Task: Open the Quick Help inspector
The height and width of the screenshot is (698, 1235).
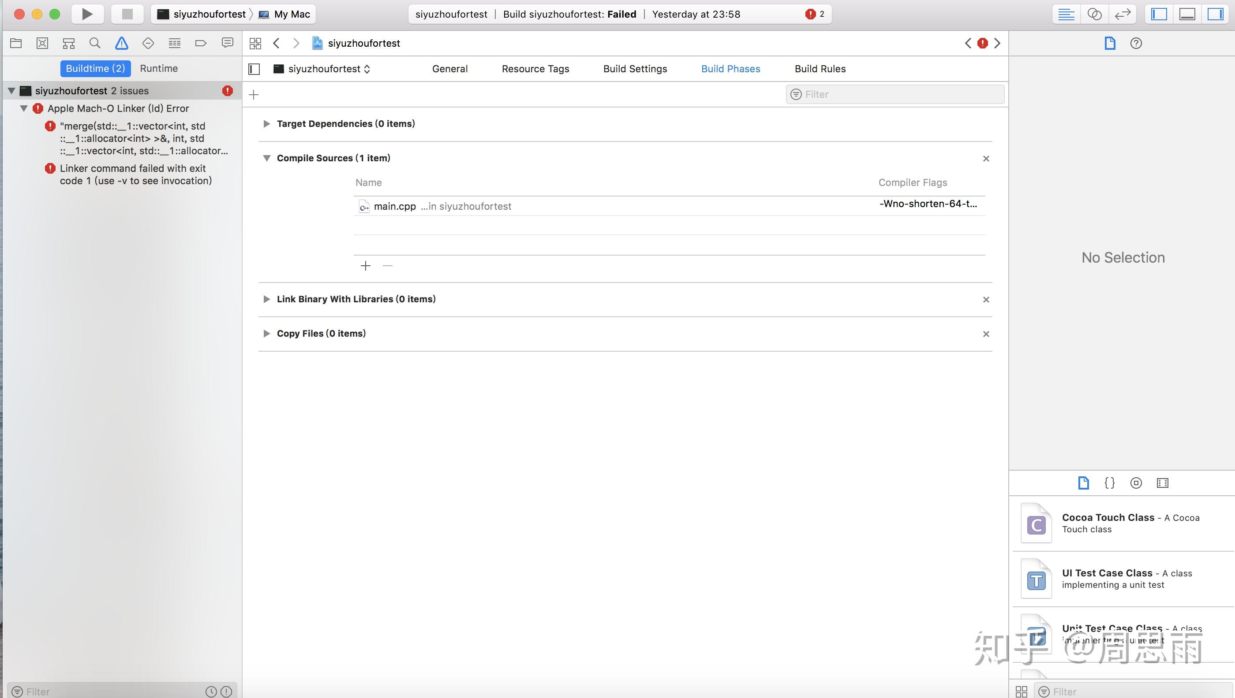Action: click(x=1136, y=43)
